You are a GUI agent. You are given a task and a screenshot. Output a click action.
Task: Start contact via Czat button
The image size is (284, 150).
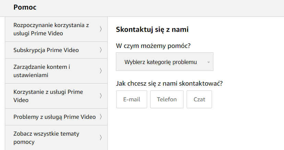[x=199, y=99]
